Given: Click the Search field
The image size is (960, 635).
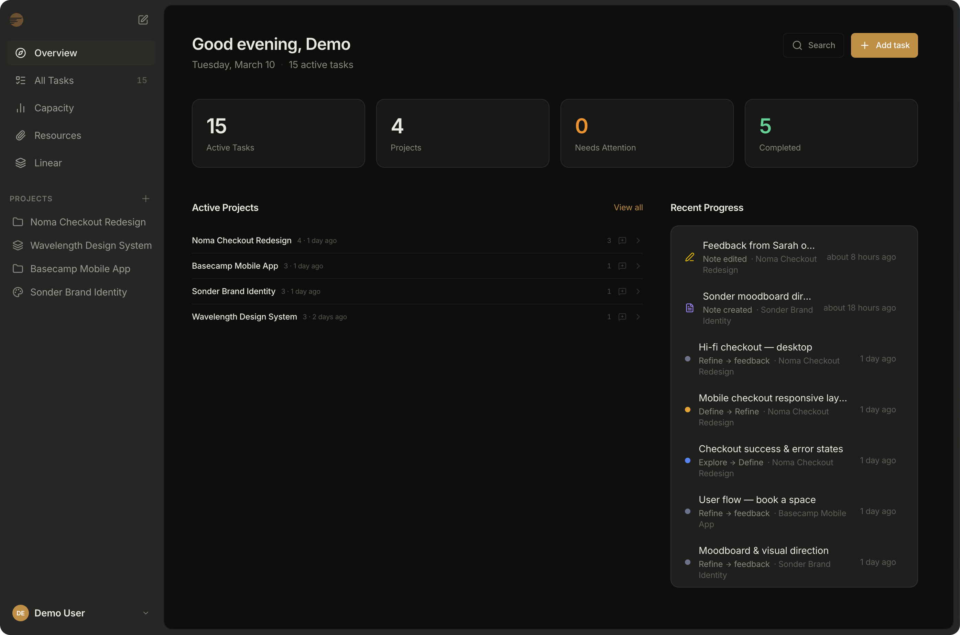Looking at the screenshot, I should click(x=813, y=45).
